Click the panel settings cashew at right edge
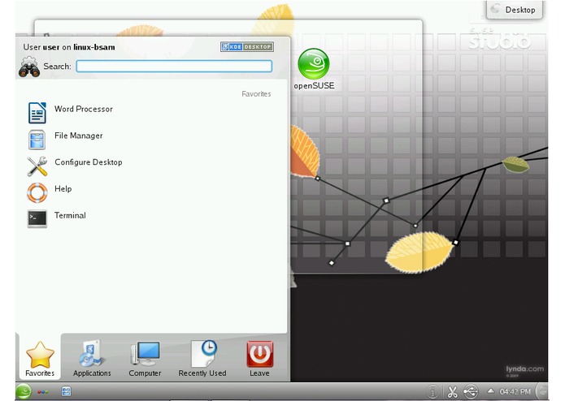 coord(542,391)
